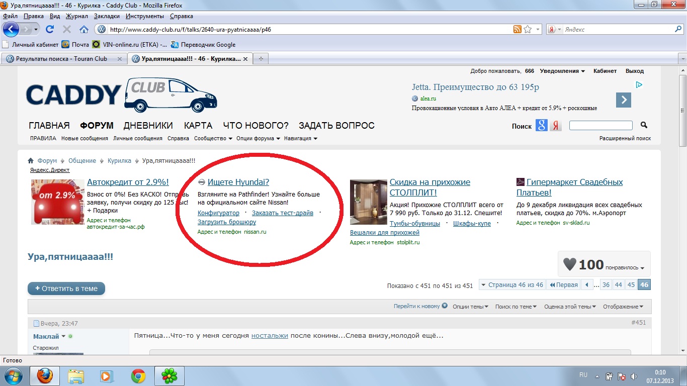Open ностальжи link in post
This screenshot has width=687, height=386.
[x=270, y=335]
